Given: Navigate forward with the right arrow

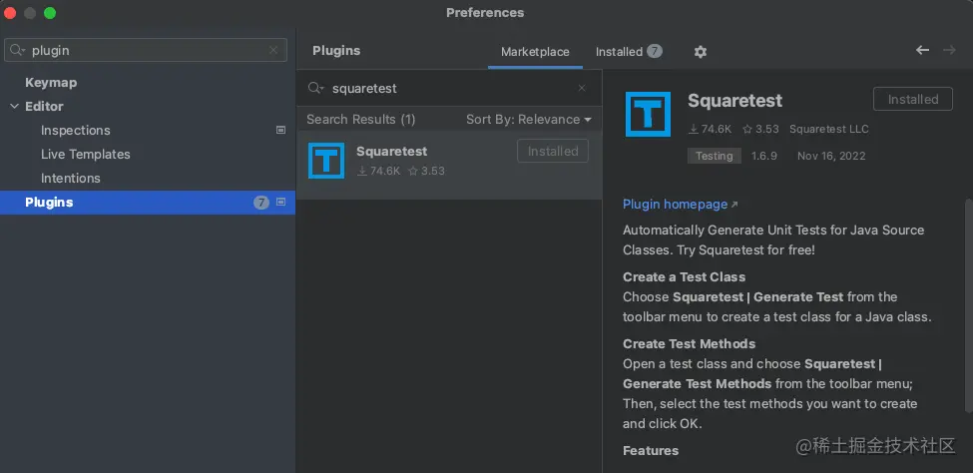Looking at the screenshot, I should 949,50.
